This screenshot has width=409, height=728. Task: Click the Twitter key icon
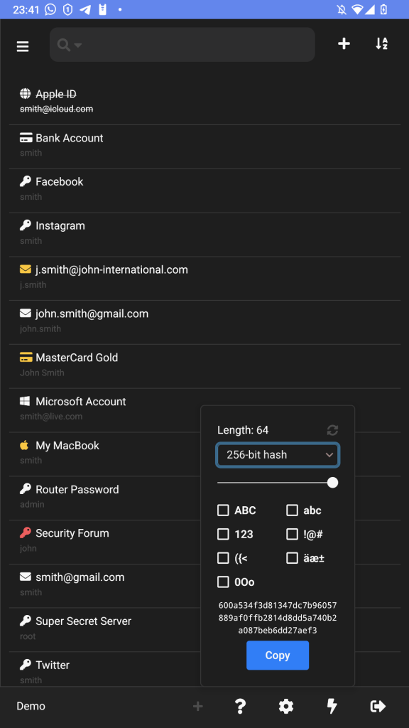click(26, 665)
